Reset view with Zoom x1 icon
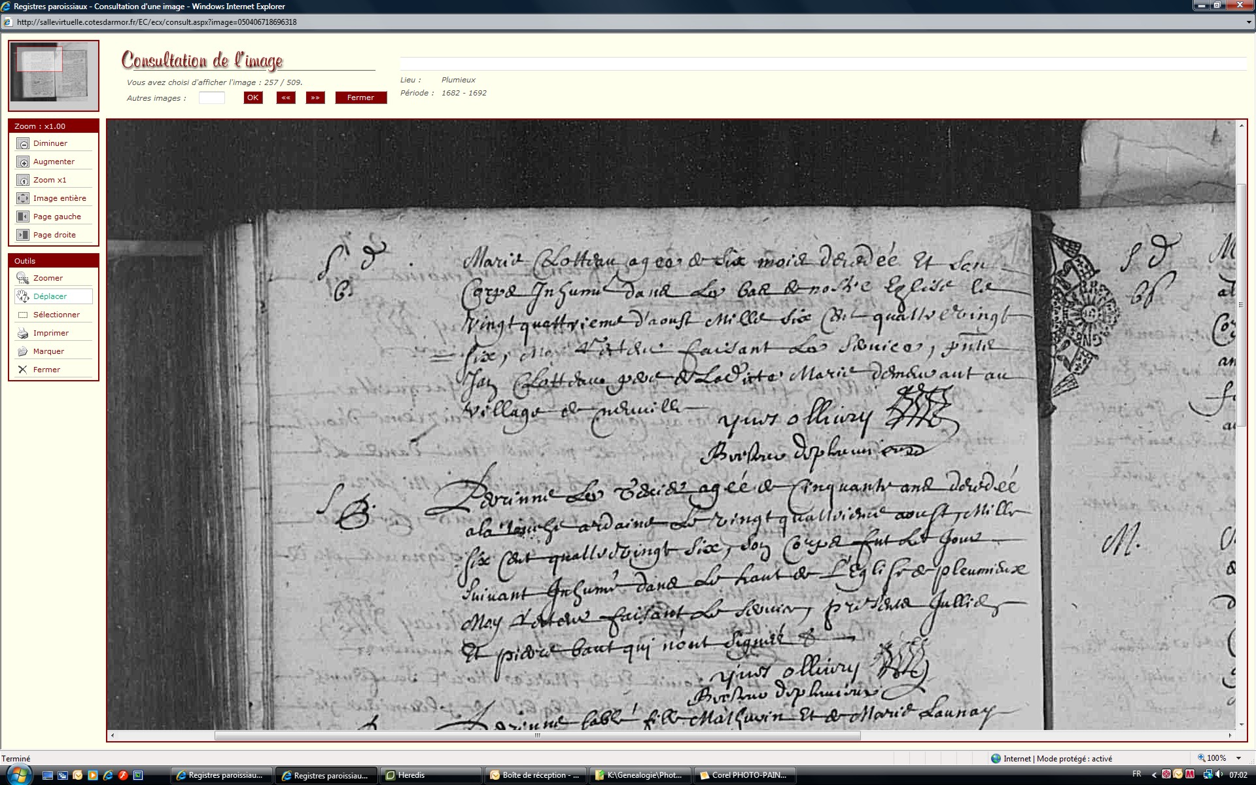1256x785 pixels. point(23,181)
